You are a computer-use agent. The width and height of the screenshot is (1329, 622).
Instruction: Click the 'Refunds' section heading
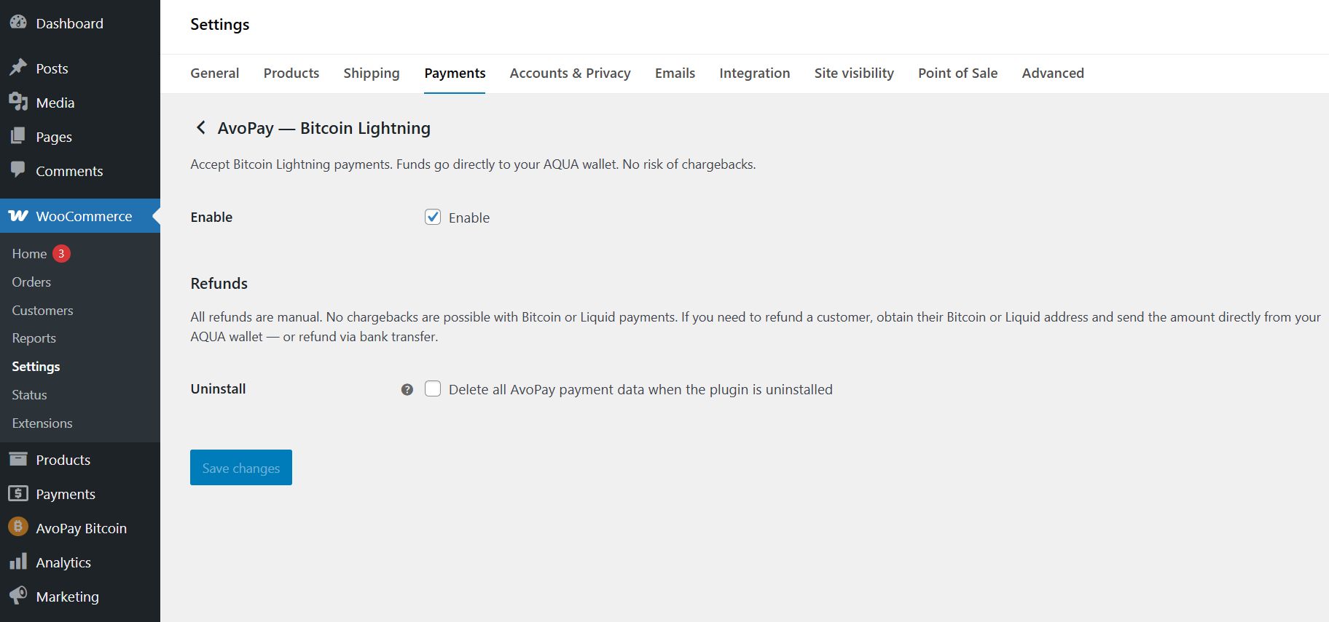[219, 284]
